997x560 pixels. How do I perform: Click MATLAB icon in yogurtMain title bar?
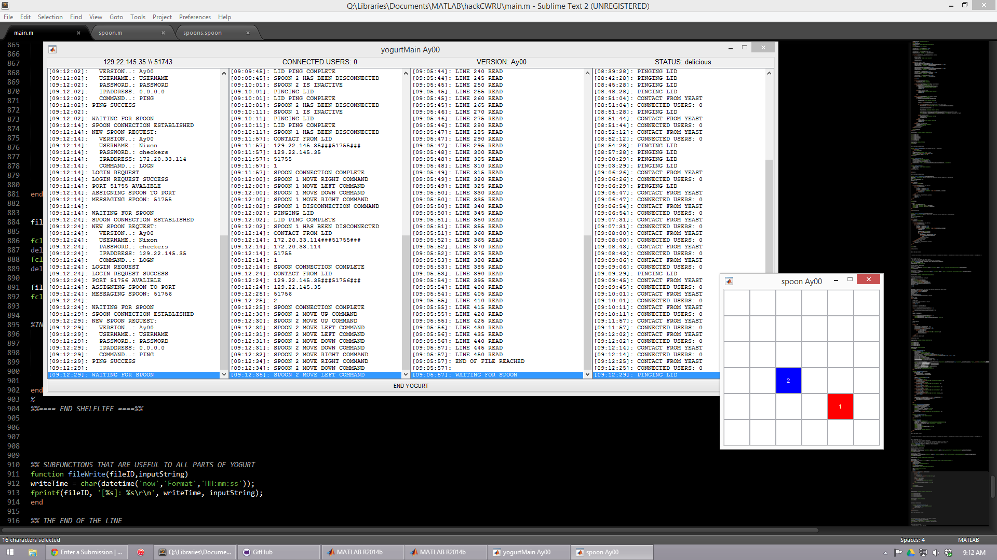(52, 49)
